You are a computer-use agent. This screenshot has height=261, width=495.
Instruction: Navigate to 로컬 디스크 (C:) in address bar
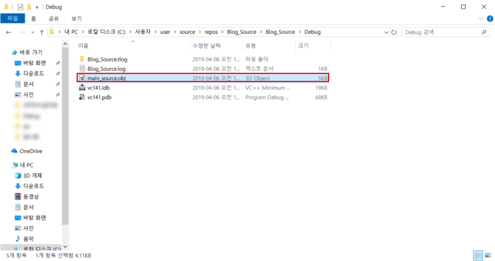coord(107,32)
